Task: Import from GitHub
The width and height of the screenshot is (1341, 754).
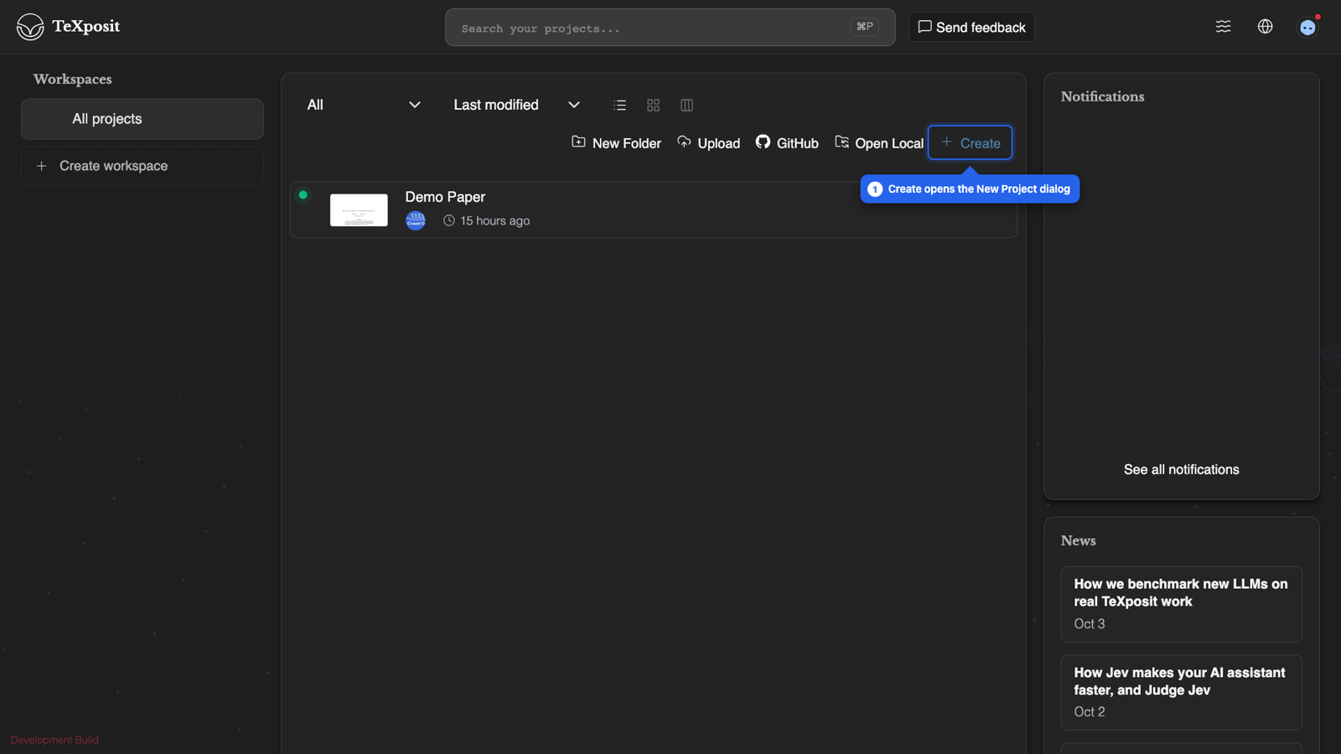Action: [787, 143]
